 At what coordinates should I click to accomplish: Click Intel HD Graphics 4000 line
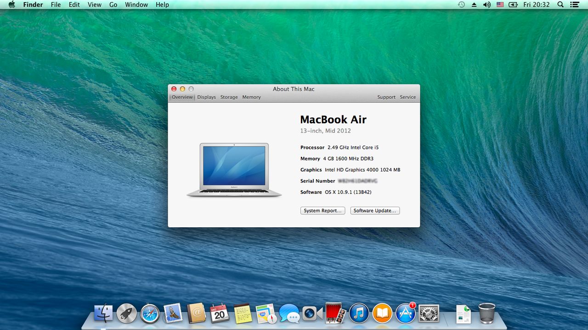tap(362, 170)
